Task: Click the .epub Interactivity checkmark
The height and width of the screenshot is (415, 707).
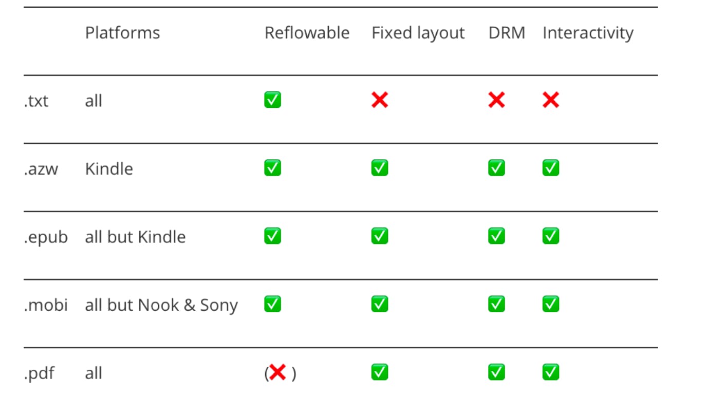Action: click(551, 236)
